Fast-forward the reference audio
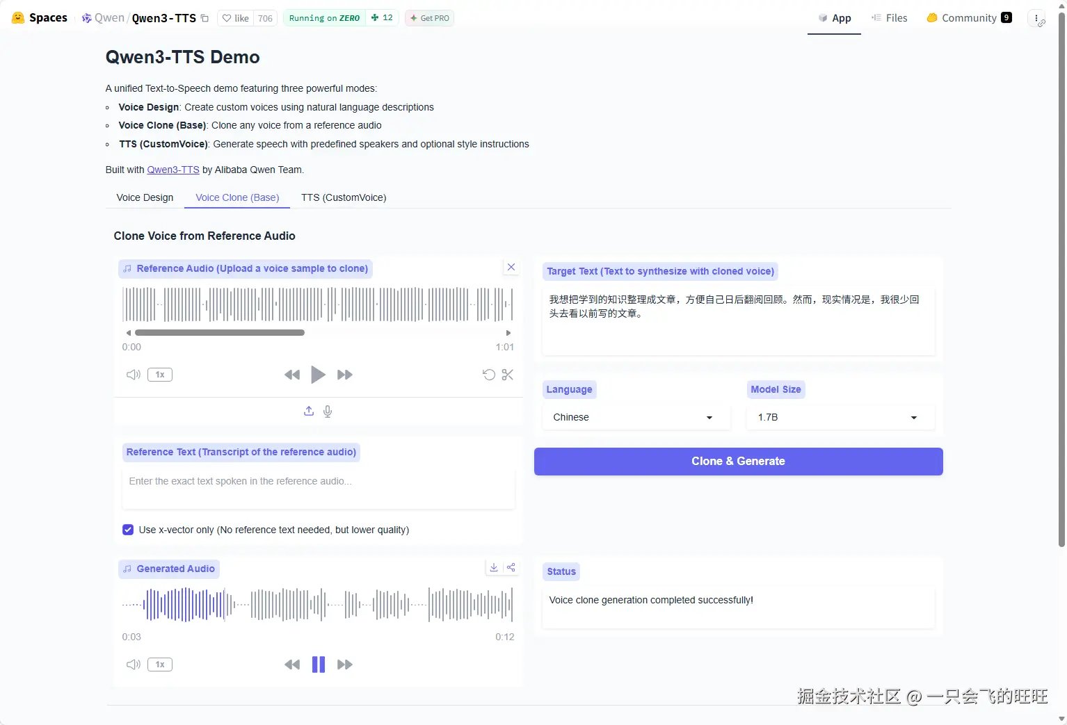 344,375
